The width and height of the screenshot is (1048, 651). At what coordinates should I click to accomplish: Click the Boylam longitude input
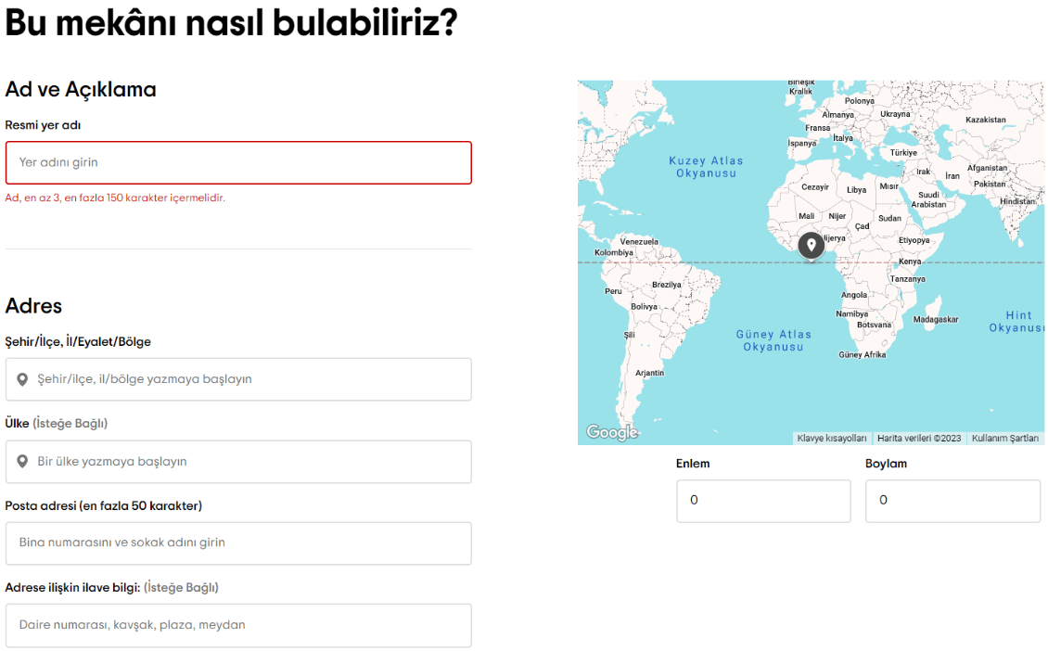coord(953,501)
